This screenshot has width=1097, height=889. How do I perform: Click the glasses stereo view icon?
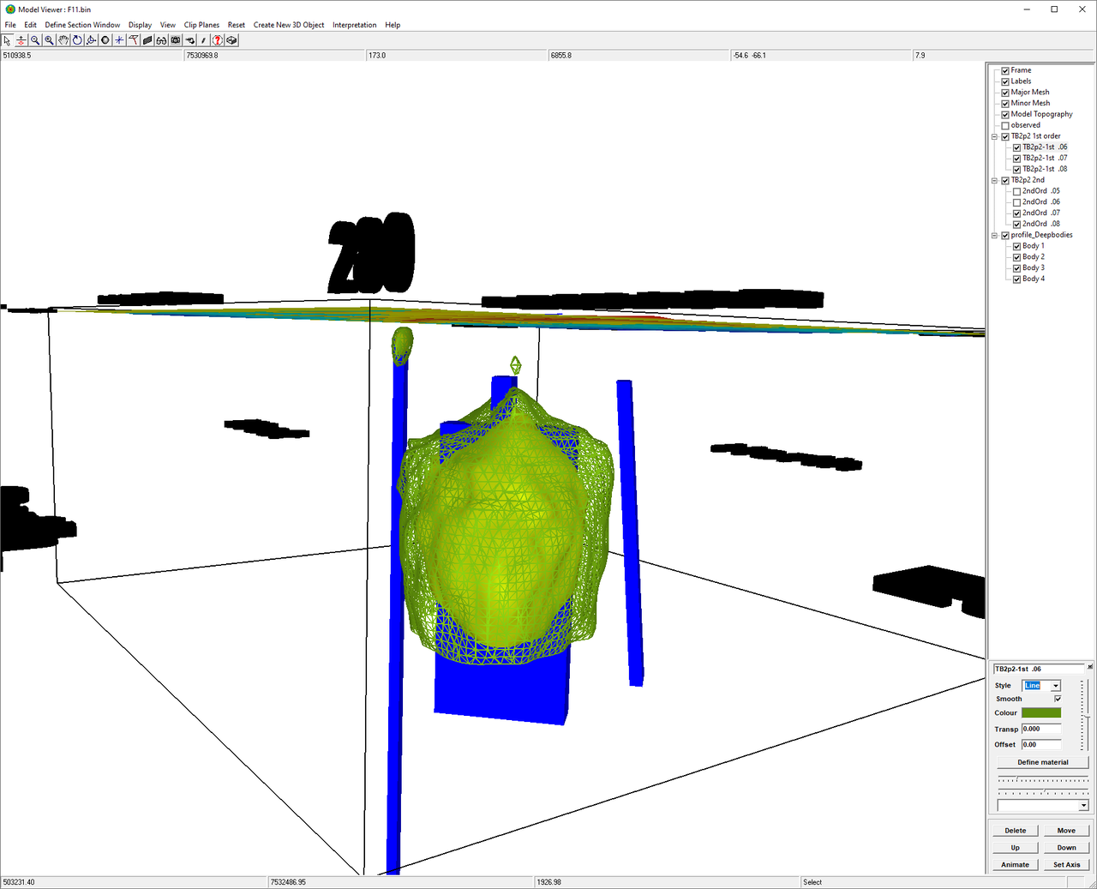(161, 40)
